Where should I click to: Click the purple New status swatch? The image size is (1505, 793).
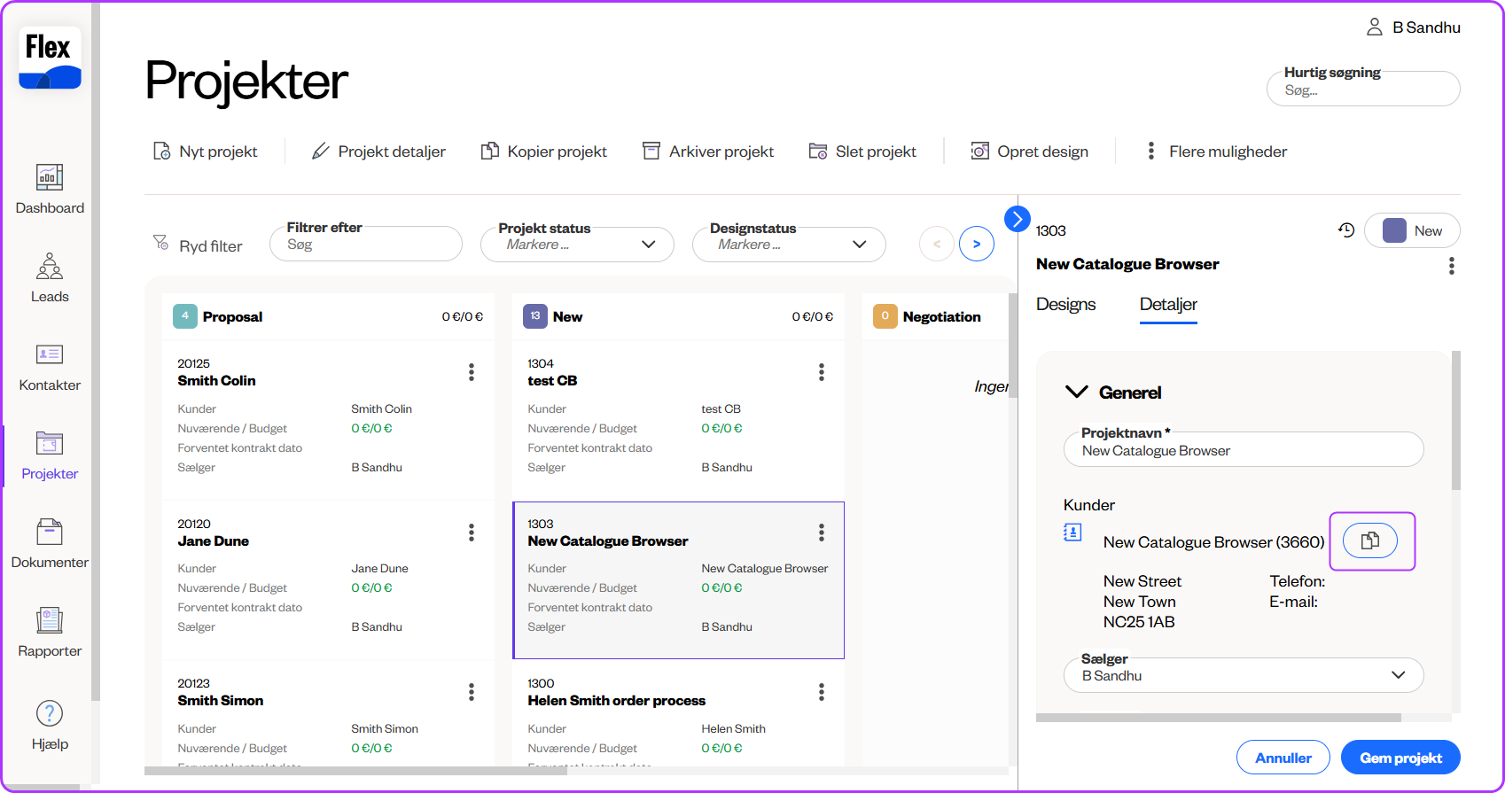pyautogui.click(x=1394, y=230)
